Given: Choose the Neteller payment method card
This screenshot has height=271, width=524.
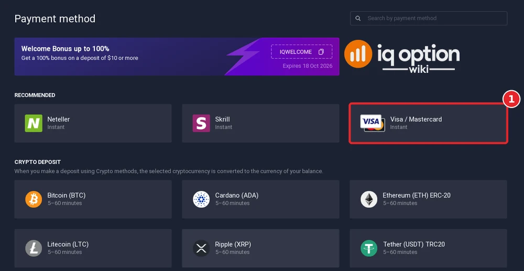Looking at the screenshot, I should pos(93,123).
